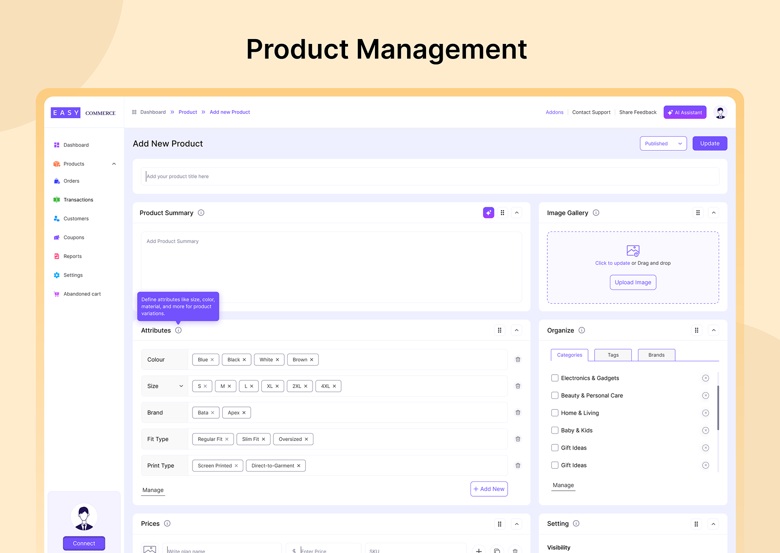Viewport: 780px width, 553px height.
Task: Remove the Beauty & Personal Care category
Action: (x=705, y=395)
